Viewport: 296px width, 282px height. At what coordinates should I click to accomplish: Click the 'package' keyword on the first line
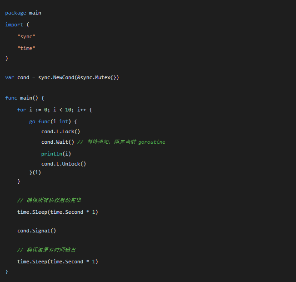[x=16, y=13]
